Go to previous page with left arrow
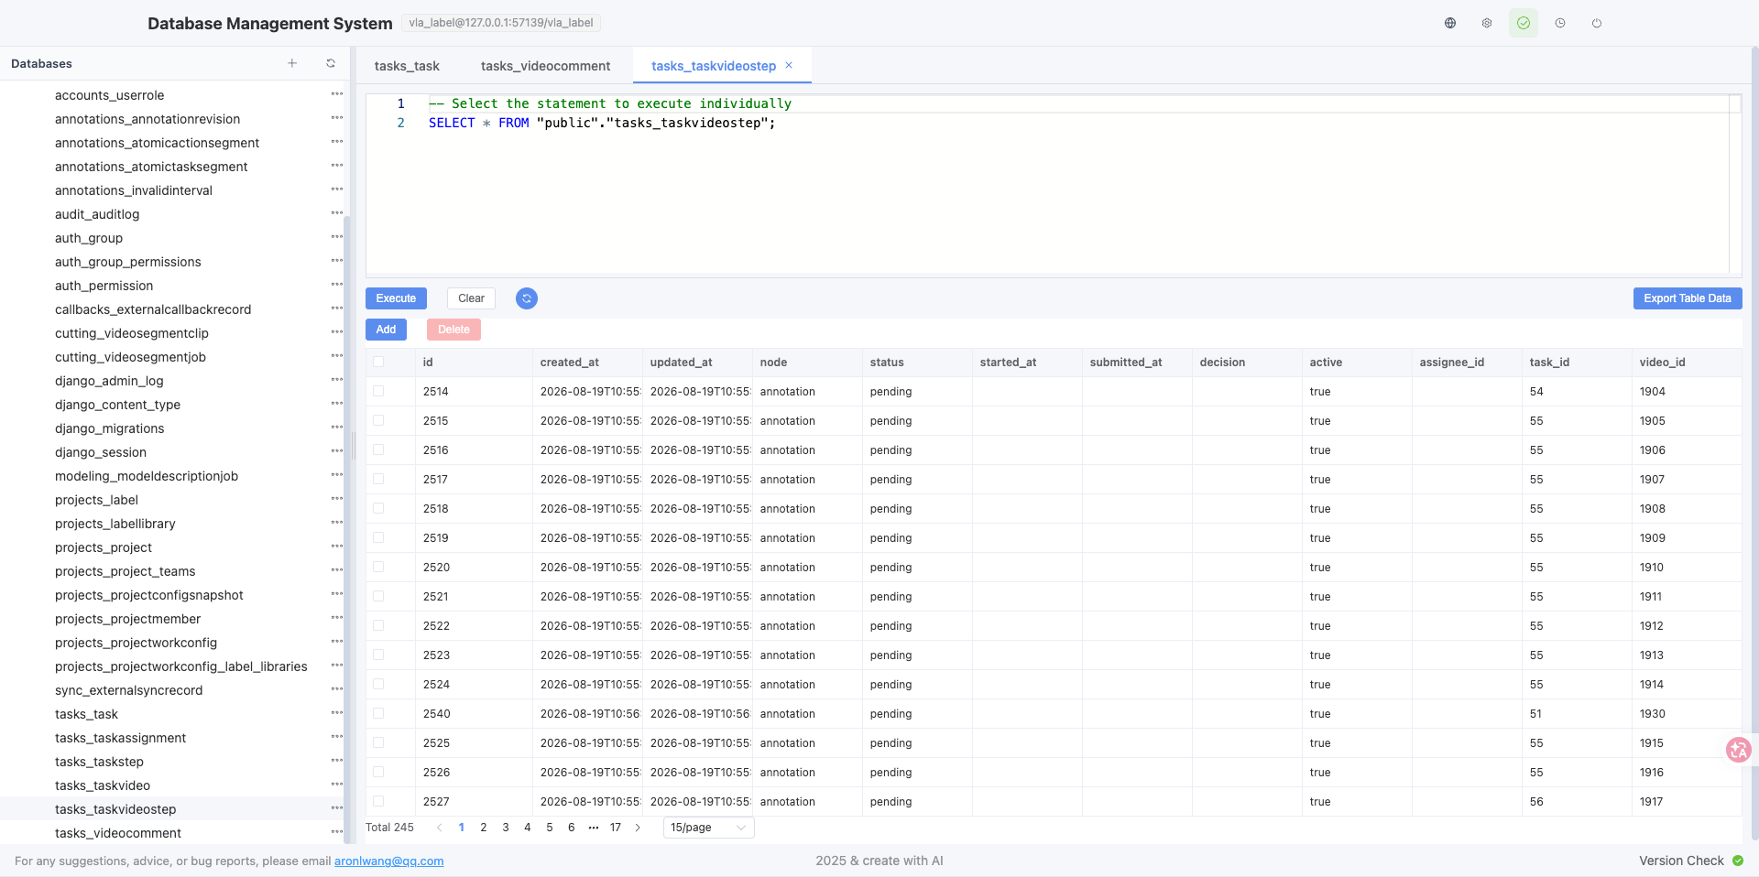The image size is (1759, 877). pyautogui.click(x=440, y=828)
